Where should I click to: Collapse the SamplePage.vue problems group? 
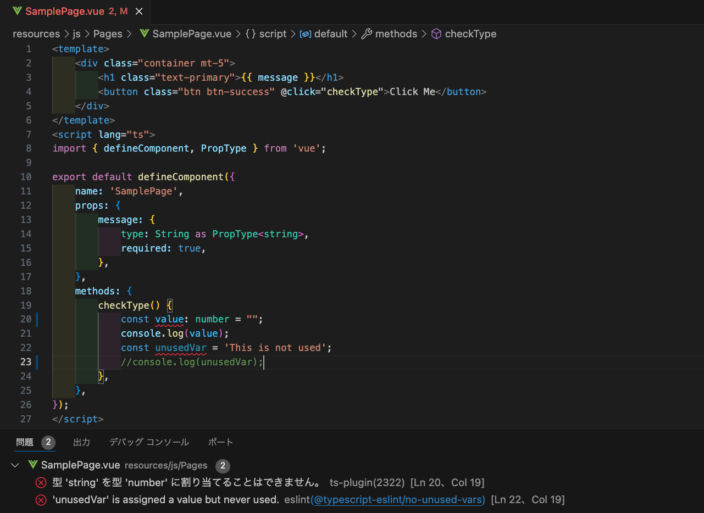click(x=15, y=465)
